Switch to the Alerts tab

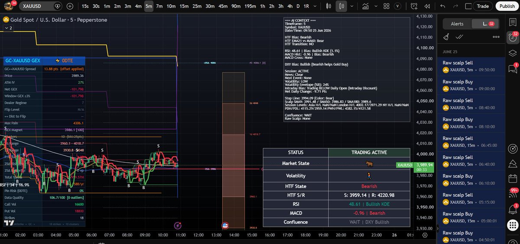(457, 24)
